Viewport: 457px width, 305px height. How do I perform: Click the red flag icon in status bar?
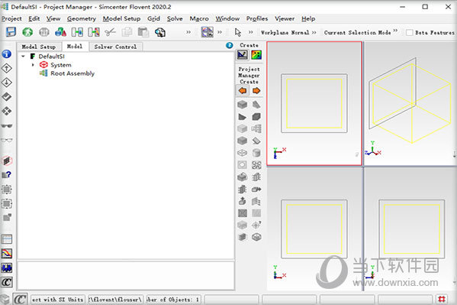click(441, 299)
